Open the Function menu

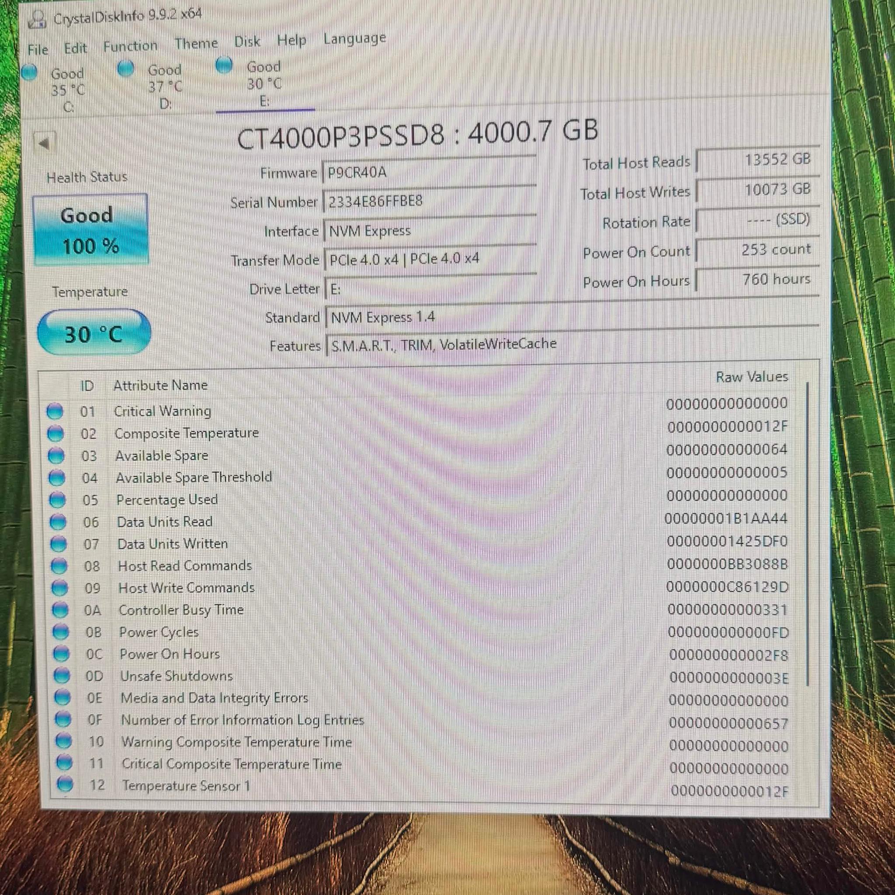[130, 46]
